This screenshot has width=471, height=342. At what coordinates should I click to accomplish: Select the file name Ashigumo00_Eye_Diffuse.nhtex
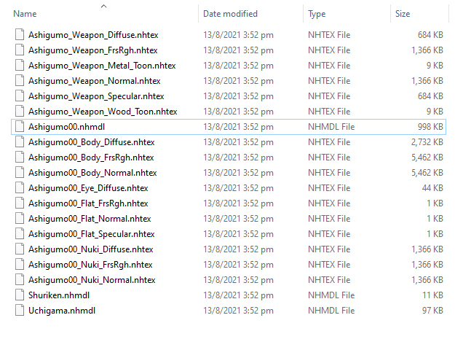[x=88, y=188]
